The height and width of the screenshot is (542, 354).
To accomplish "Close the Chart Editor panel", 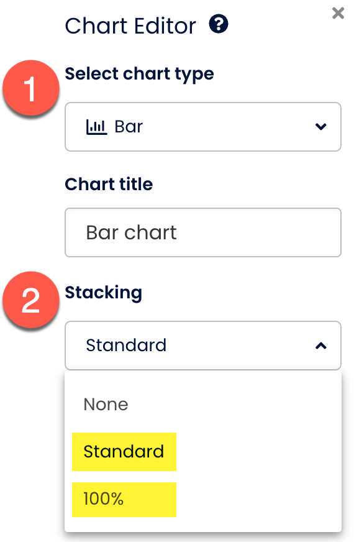I will (x=338, y=13).
